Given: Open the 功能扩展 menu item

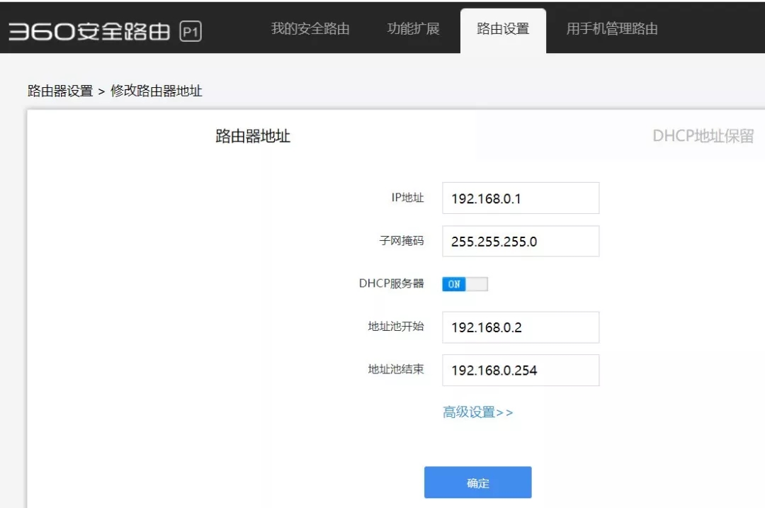Looking at the screenshot, I should 414,29.
